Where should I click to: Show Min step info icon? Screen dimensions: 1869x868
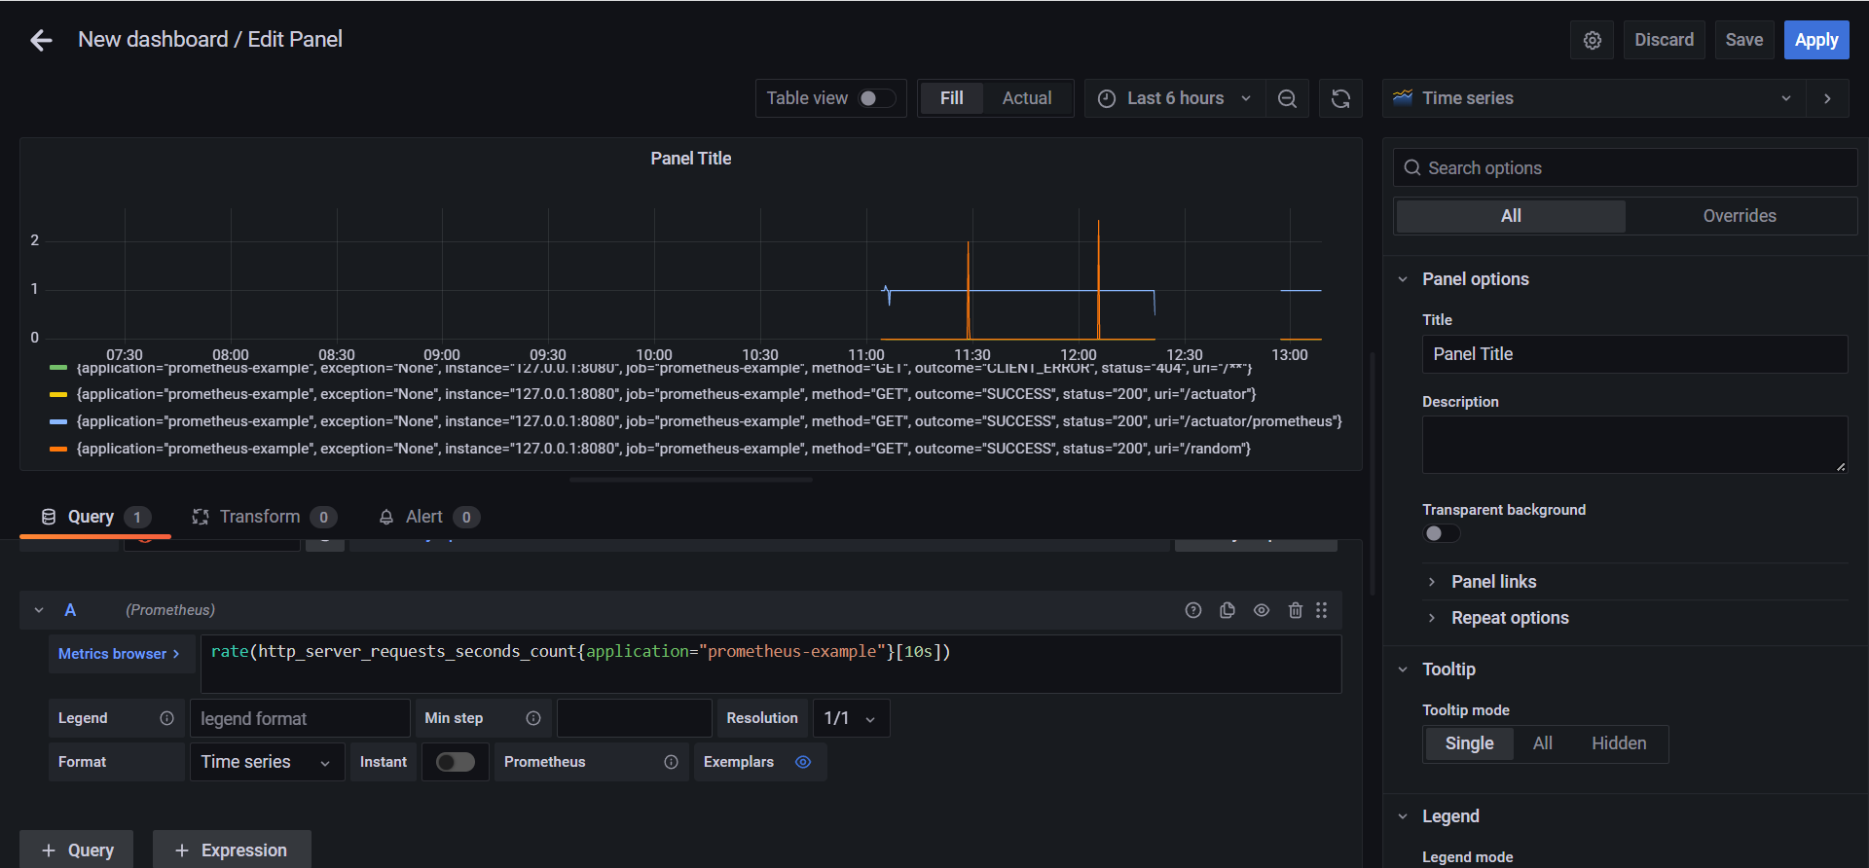pyautogui.click(x=533, y=718)
